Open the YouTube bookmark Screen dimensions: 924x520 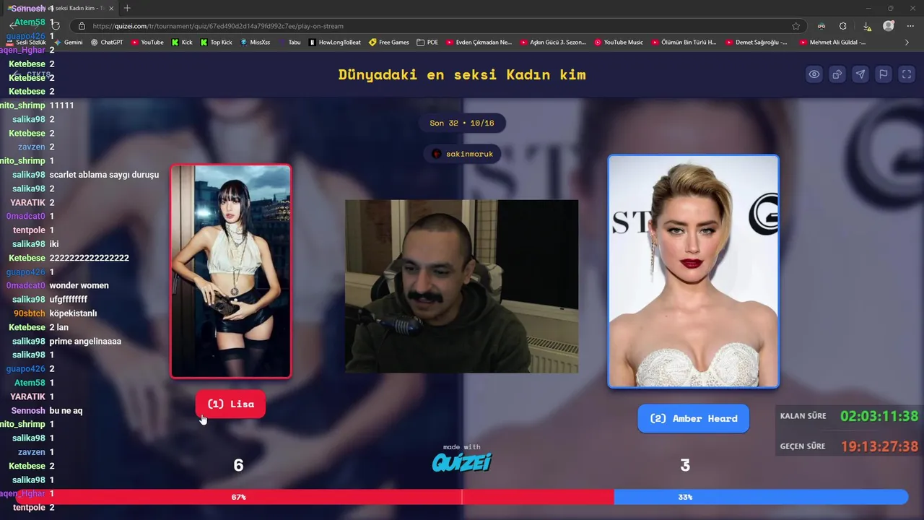pos(147,43)
